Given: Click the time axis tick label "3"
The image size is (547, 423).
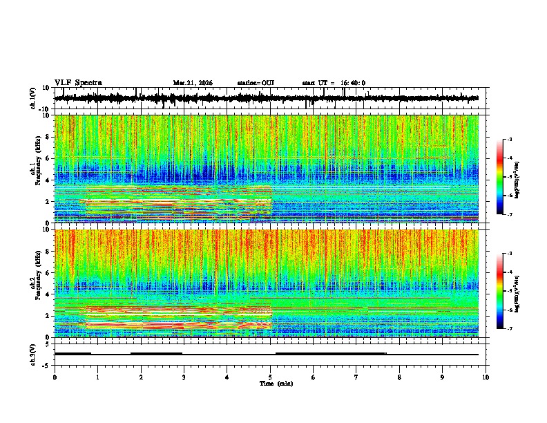Looking at the screenshot, I should pos(184,377).
